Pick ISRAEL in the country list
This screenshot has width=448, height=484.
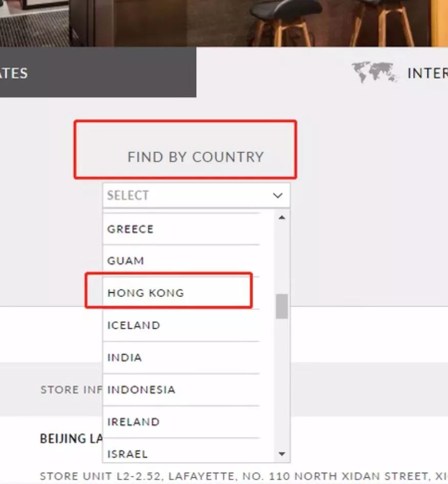click(127, 454)
